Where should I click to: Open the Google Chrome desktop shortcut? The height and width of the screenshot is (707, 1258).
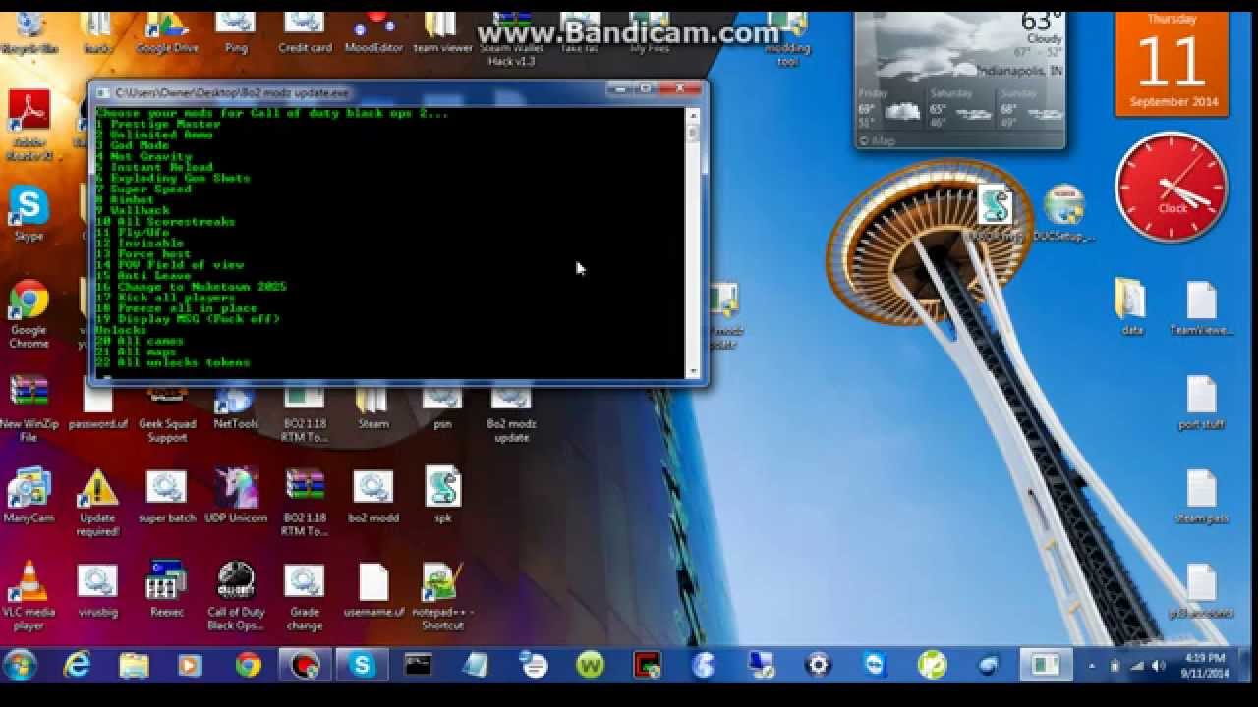(x=29, y=314)
